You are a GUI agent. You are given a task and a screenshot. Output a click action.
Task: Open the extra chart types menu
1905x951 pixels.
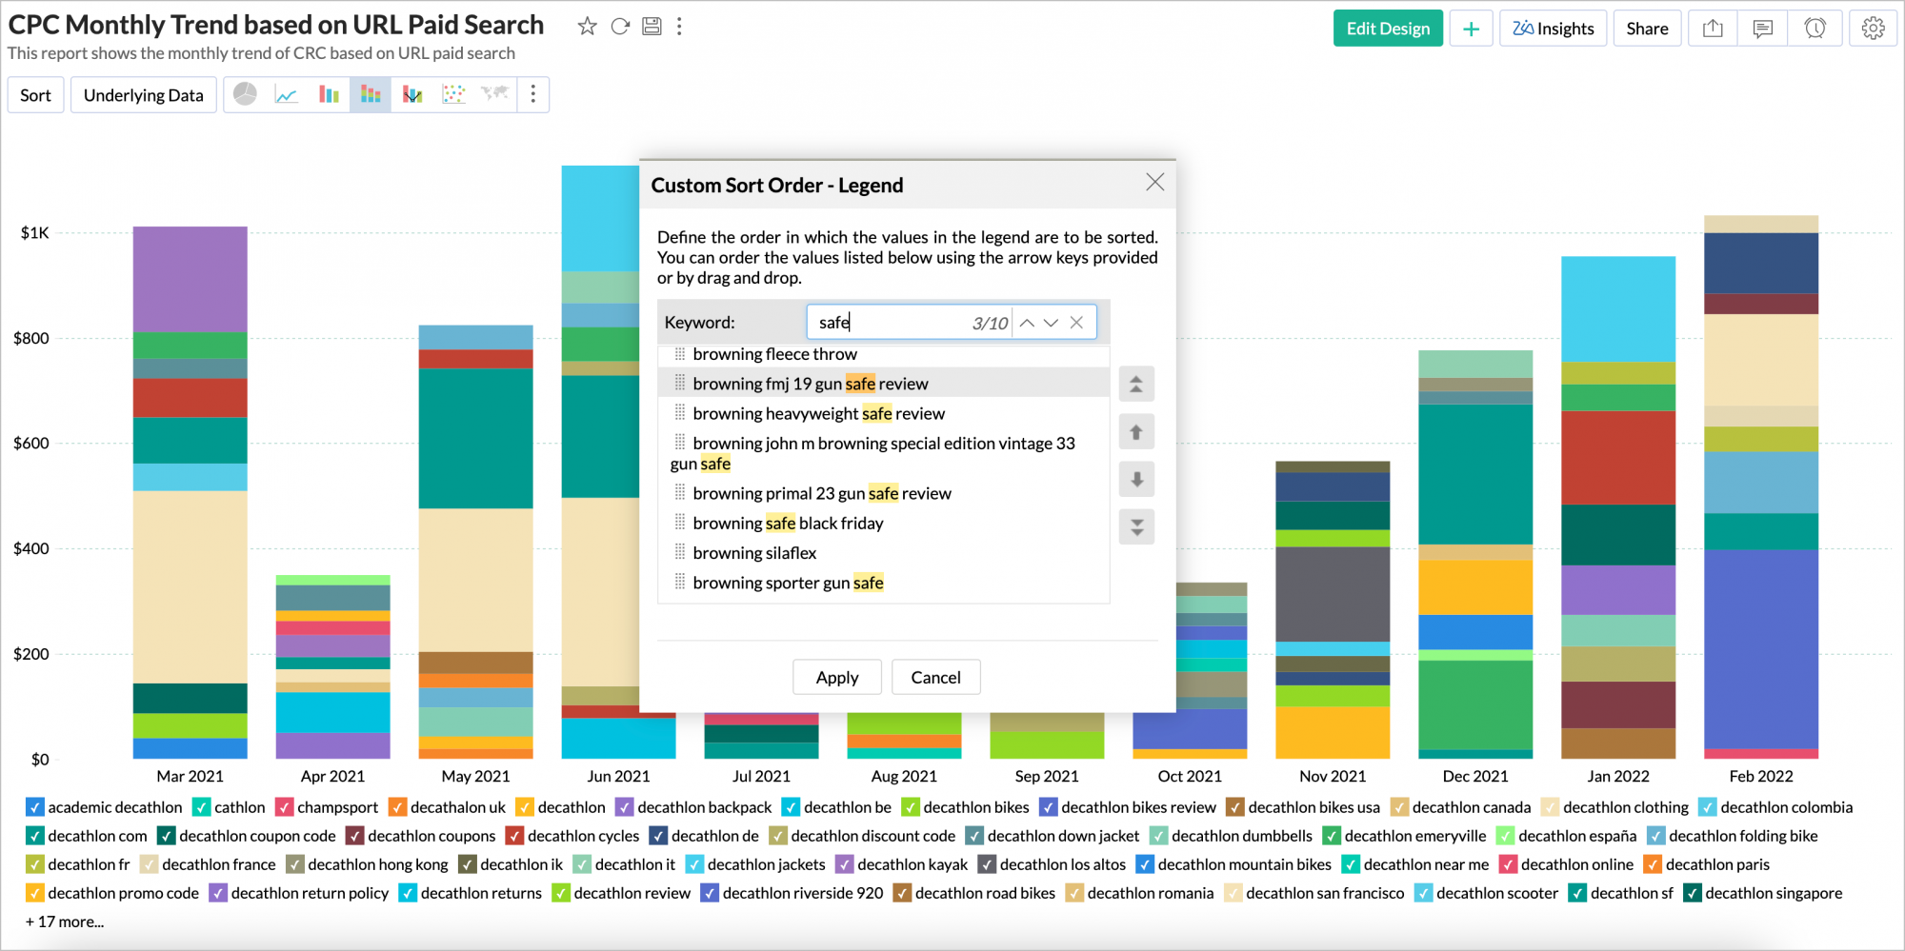[x=532, y=94]
